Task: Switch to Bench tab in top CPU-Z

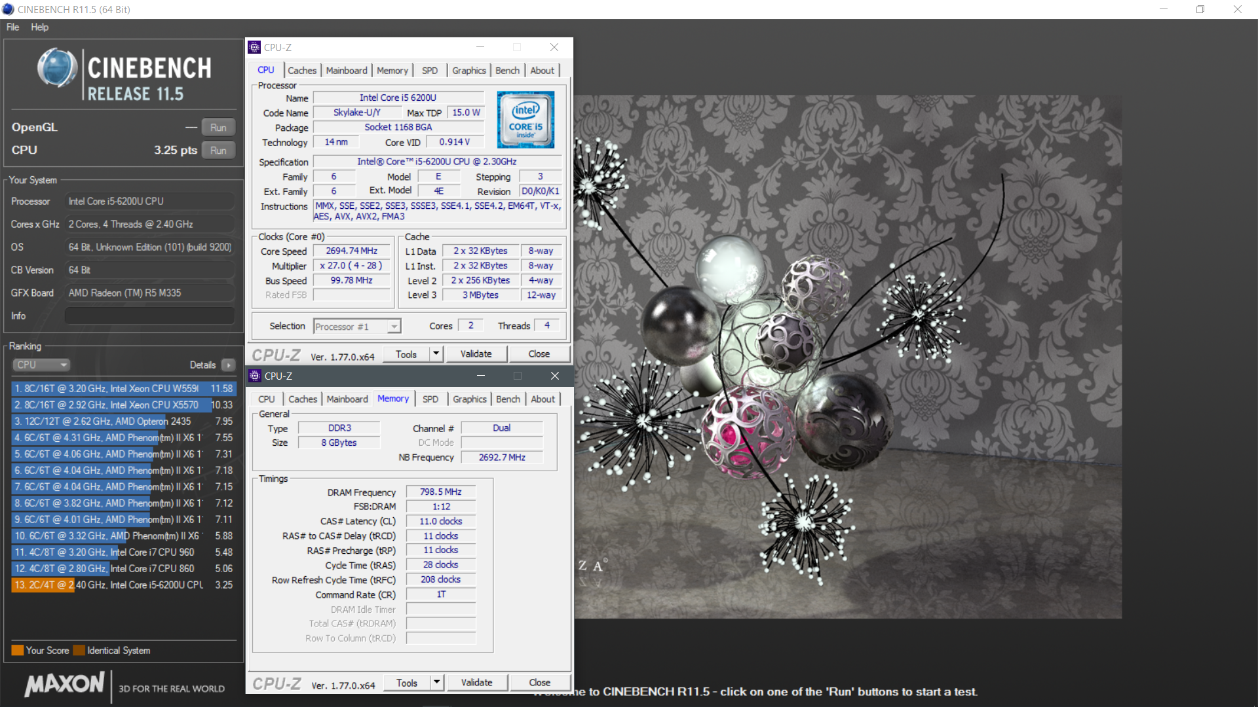Action: click(507, 70)
